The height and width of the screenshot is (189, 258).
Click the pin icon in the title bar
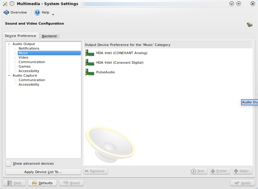12,4
